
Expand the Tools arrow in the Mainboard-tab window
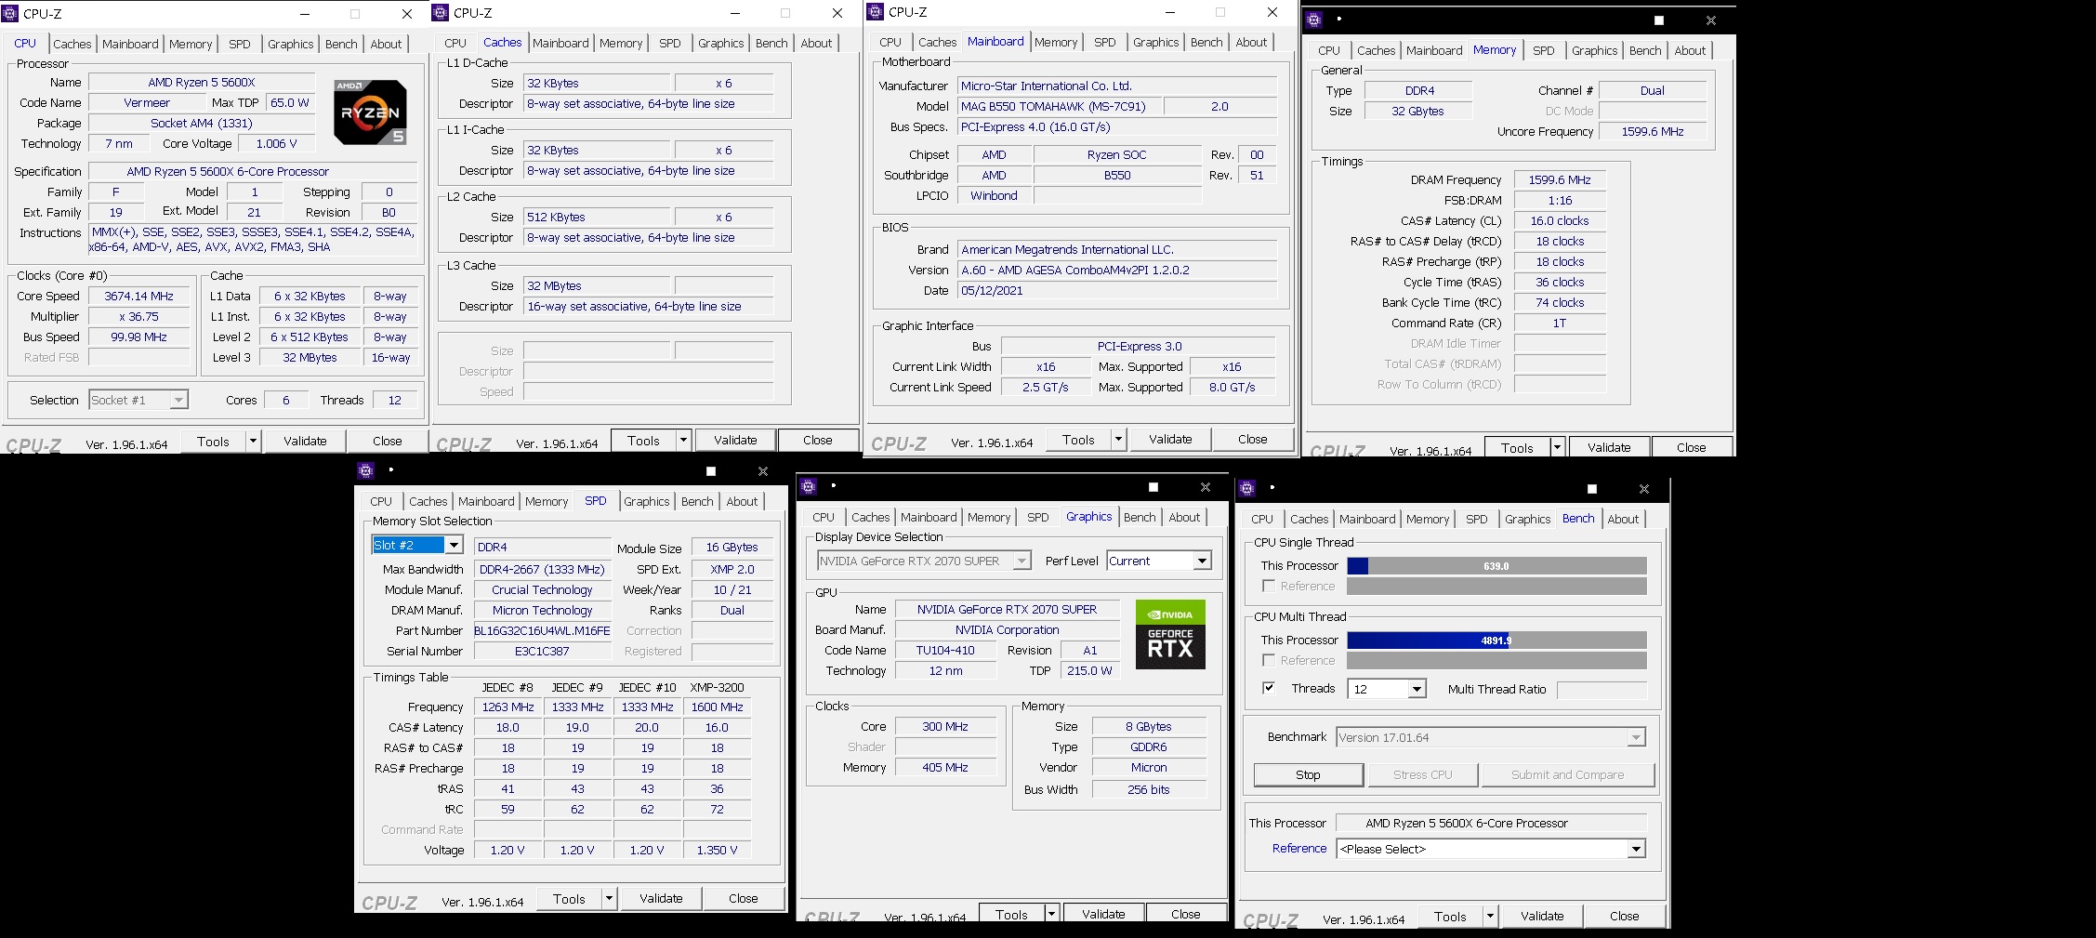point(1118,439)
